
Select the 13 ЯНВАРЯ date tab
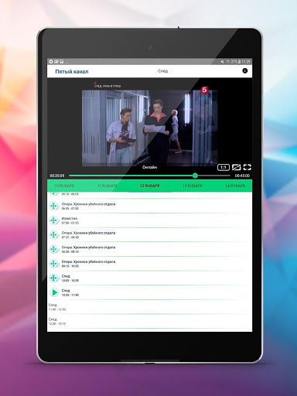tap(193, 186)
